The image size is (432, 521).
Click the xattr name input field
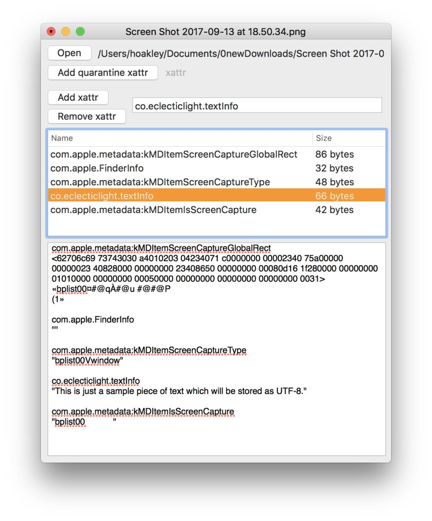tap(257, 106)
